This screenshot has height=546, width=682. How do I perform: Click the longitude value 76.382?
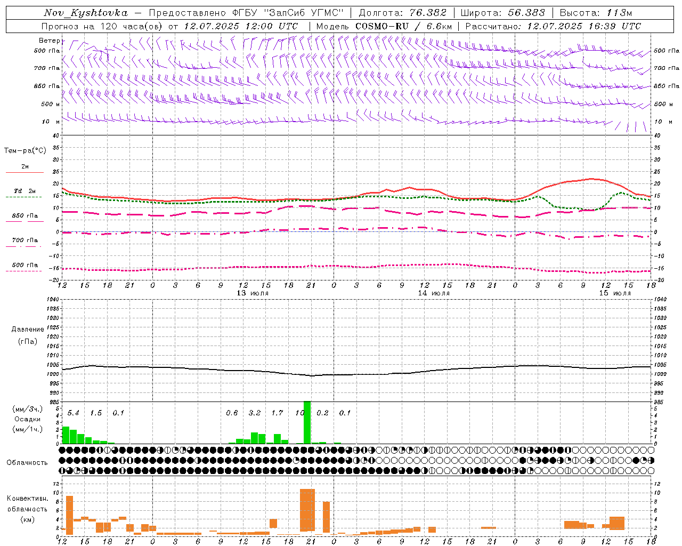coord(428,13)
